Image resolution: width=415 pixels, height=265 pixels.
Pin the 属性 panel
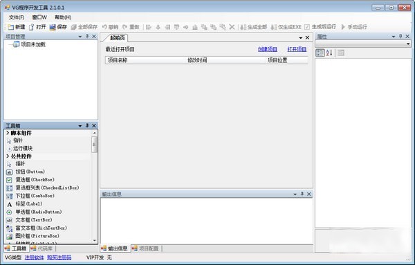400,36
